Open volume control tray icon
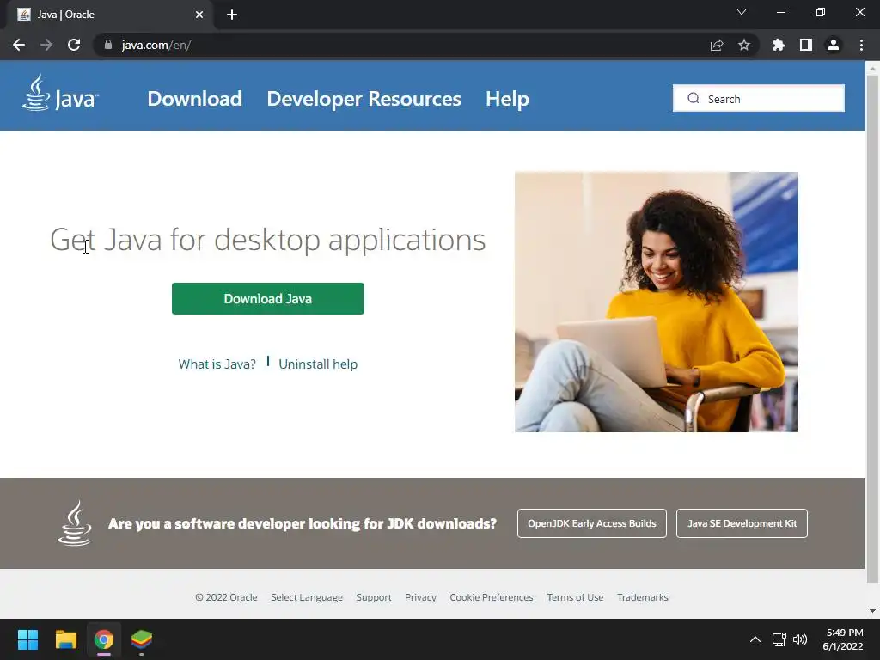880x660 pixels. coord(800,639)
